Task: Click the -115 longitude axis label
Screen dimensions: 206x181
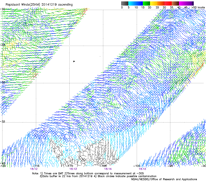Action: (x=36, y=166)
